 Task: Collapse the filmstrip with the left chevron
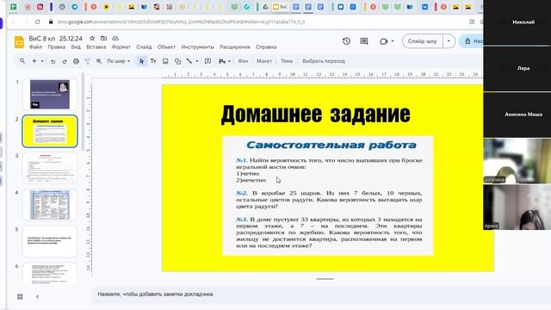(x=37, y=296)
